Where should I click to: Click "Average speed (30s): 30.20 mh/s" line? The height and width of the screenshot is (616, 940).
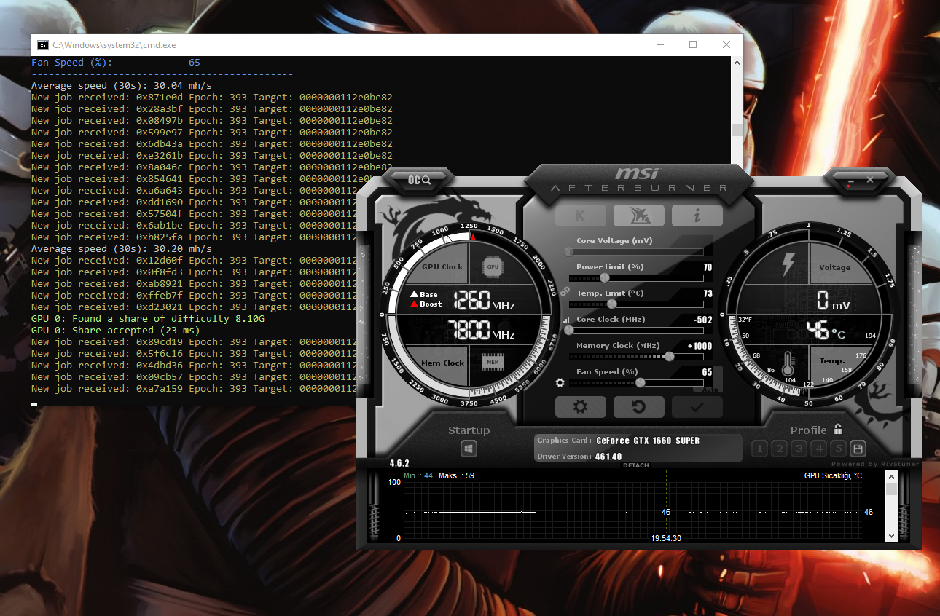[121, 249]
